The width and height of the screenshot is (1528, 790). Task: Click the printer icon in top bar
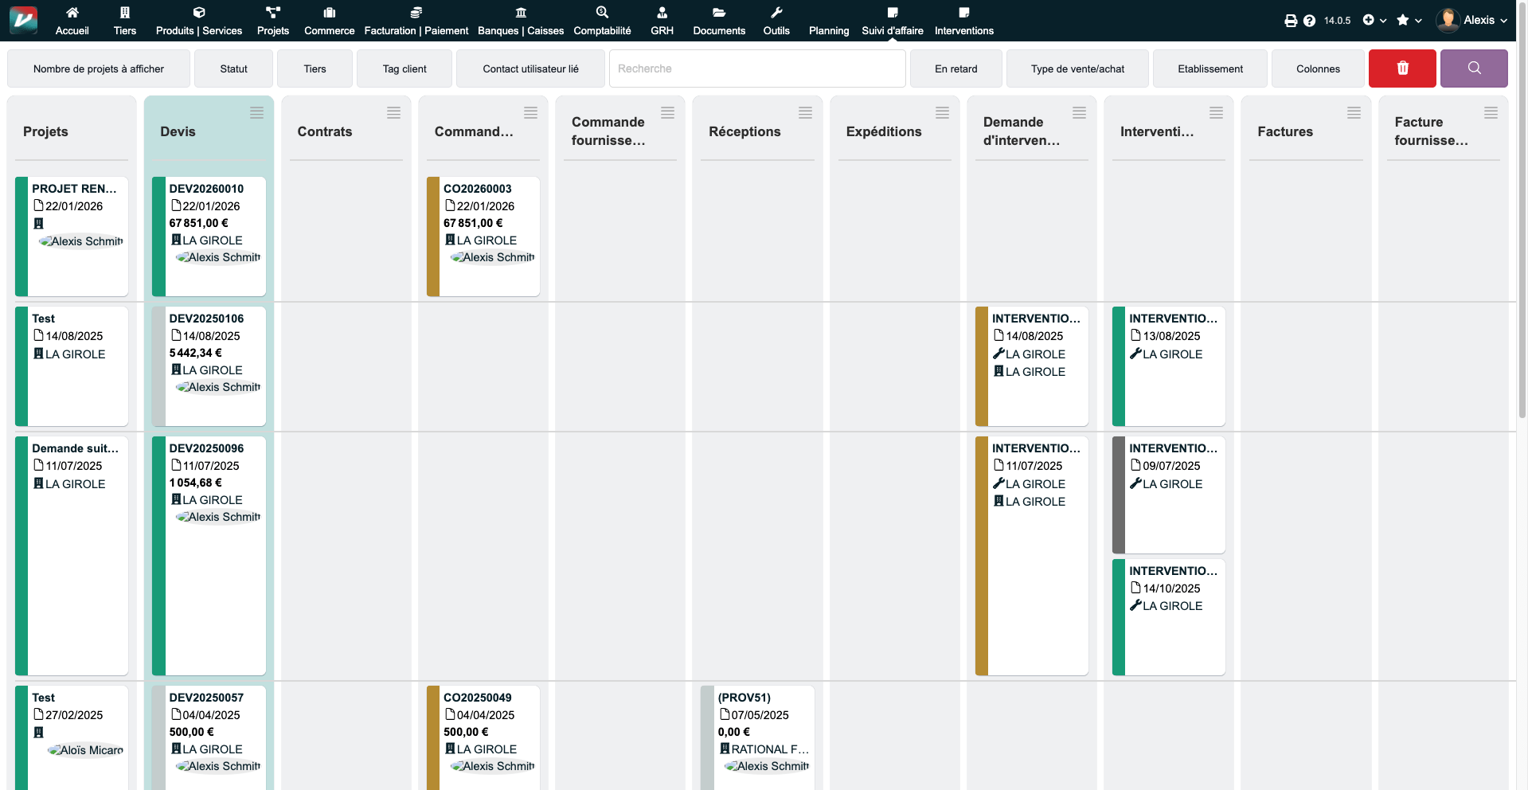click(x=1291, y=21)
